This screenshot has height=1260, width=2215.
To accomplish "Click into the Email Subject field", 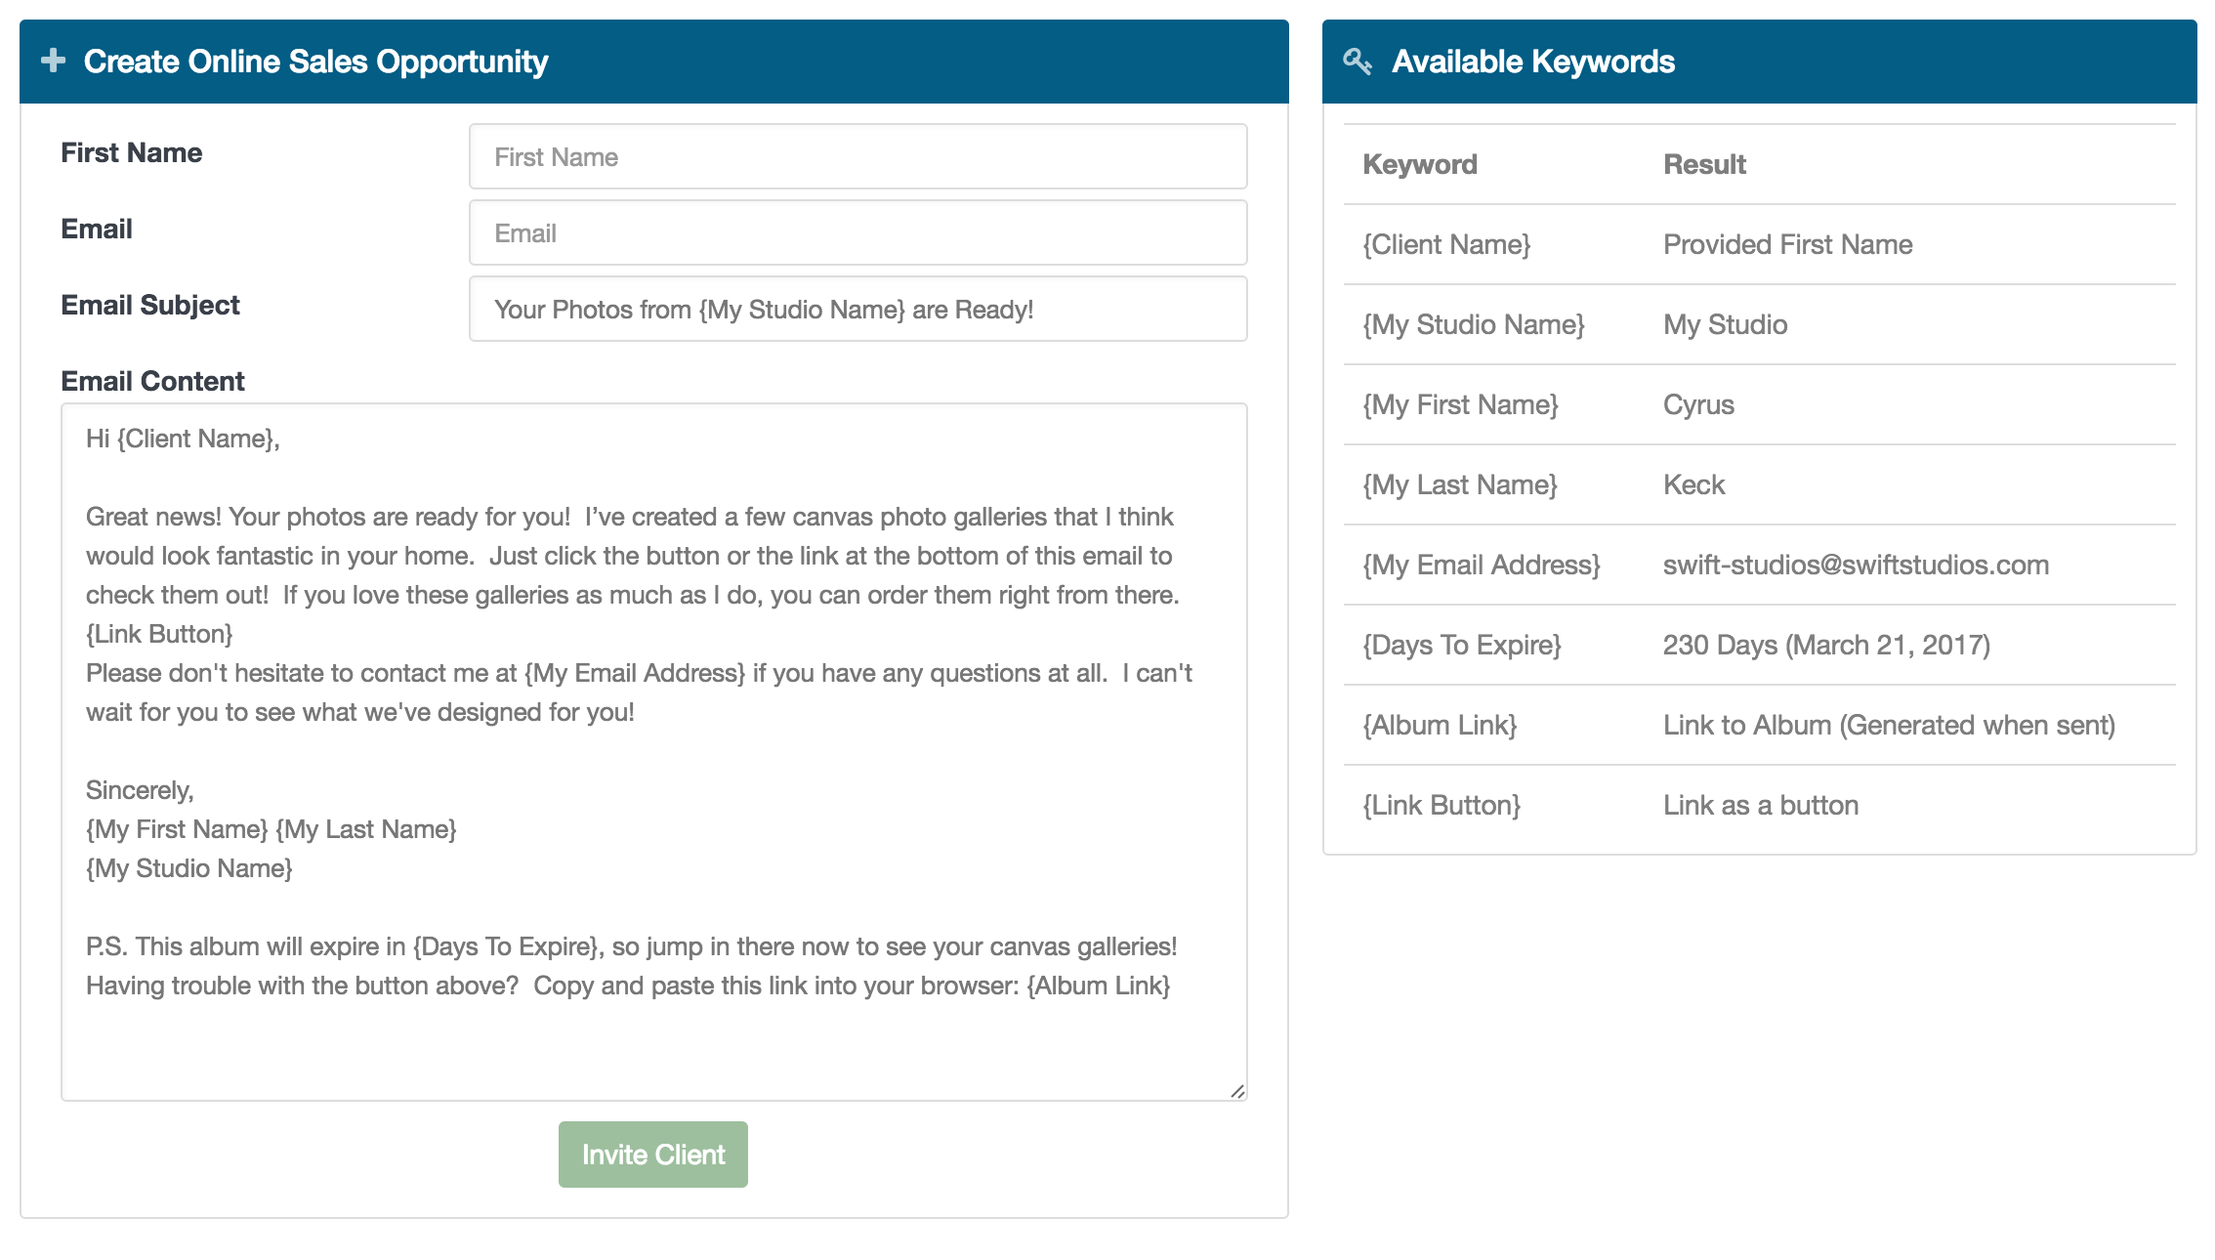I will [x=857, y=309].
